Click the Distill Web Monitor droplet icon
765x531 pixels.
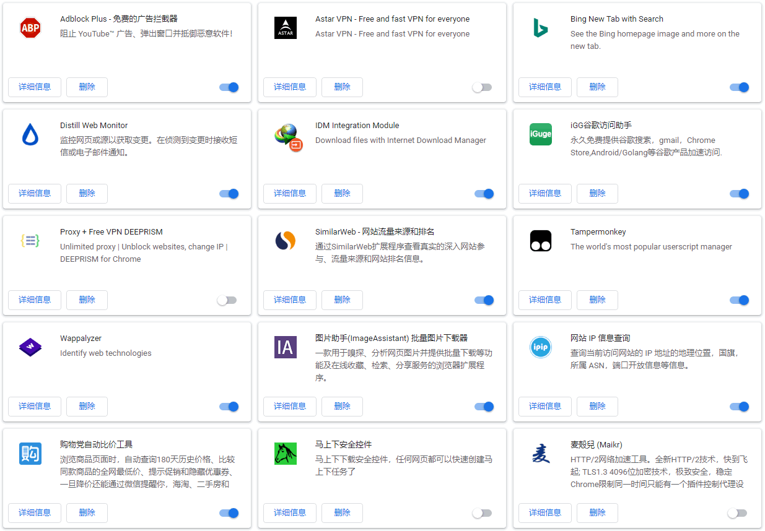click(30, 134)
